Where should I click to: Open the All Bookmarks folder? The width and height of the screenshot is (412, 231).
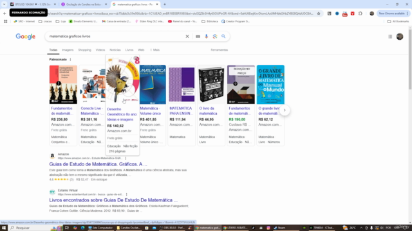point(398,21)
